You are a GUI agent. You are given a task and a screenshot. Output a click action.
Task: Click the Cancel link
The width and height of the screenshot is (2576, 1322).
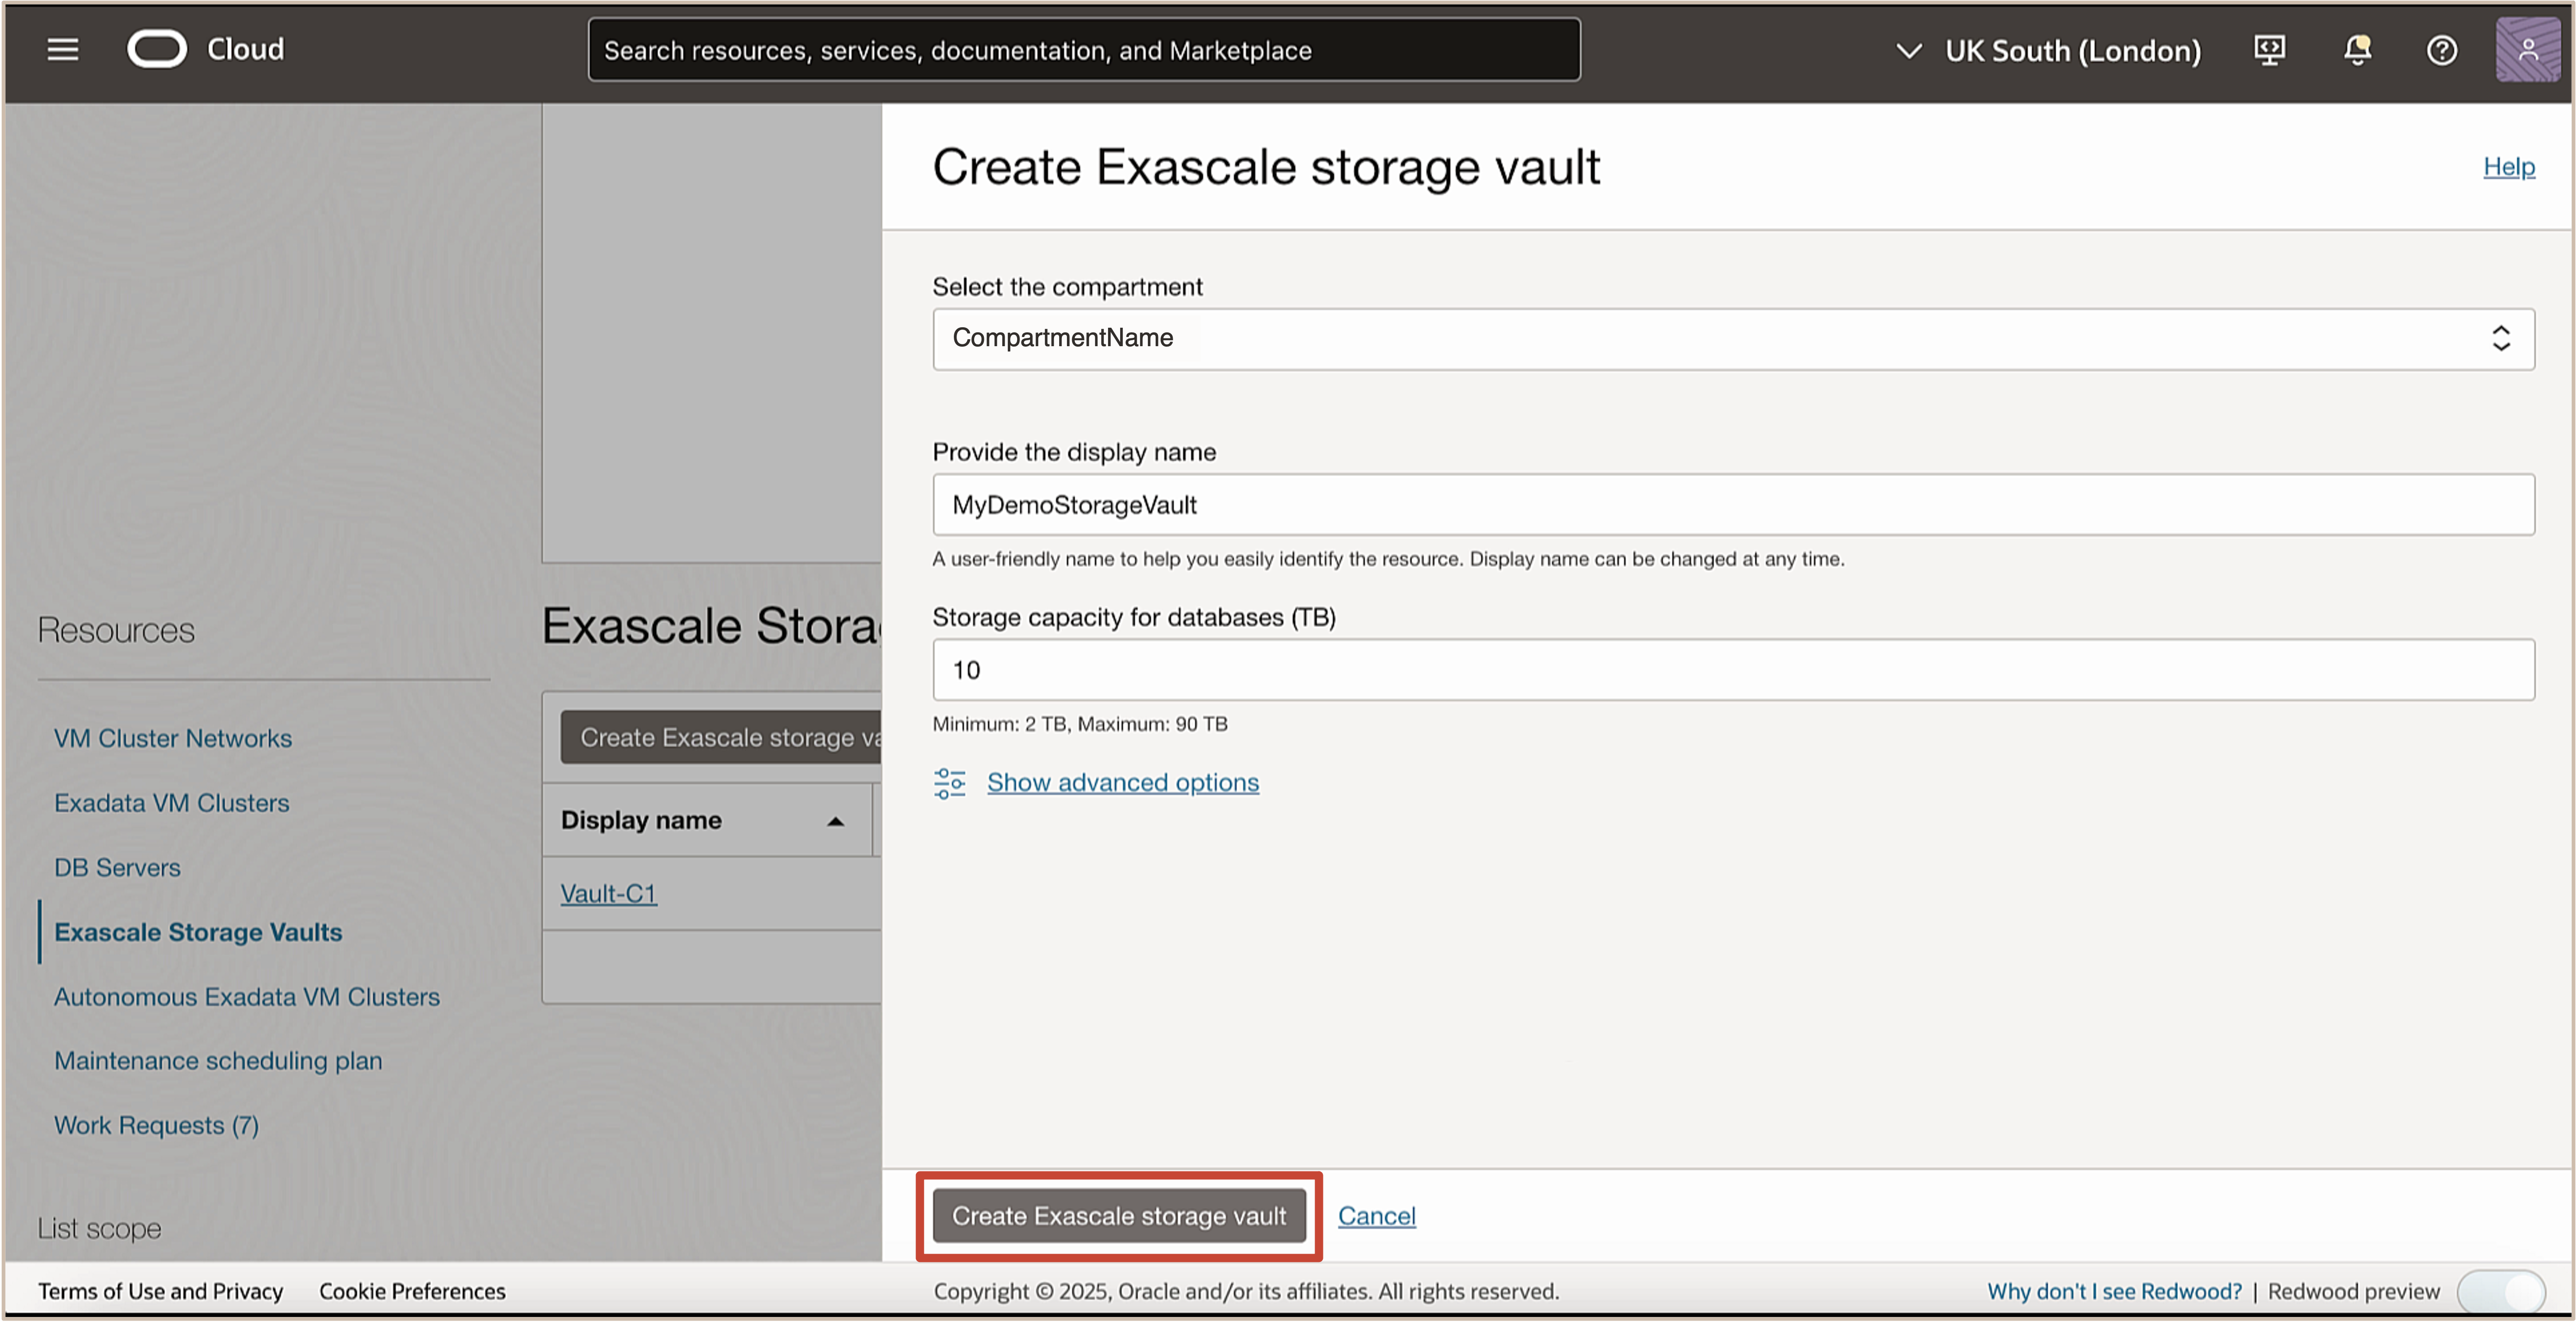(x=1376, y=1216)
